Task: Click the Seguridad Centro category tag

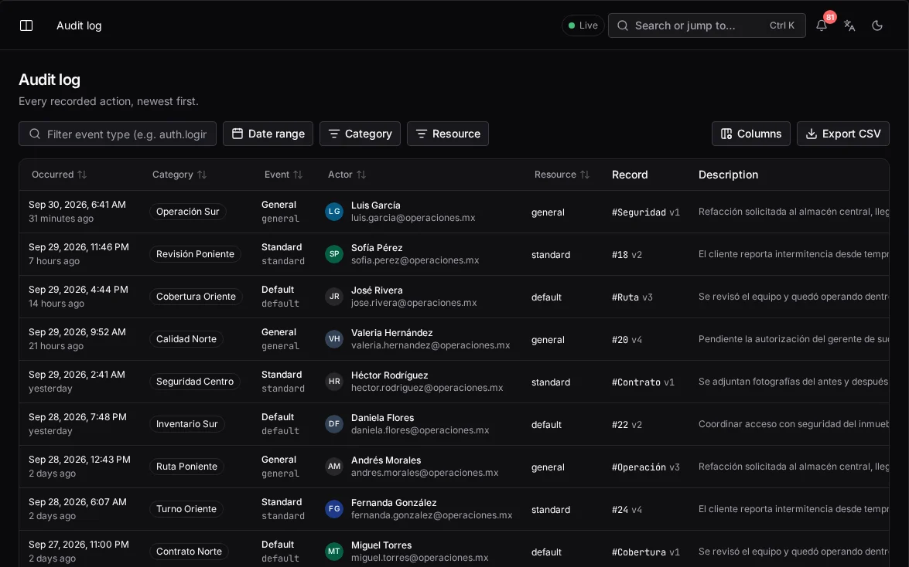Action: (x=194, y=382)
